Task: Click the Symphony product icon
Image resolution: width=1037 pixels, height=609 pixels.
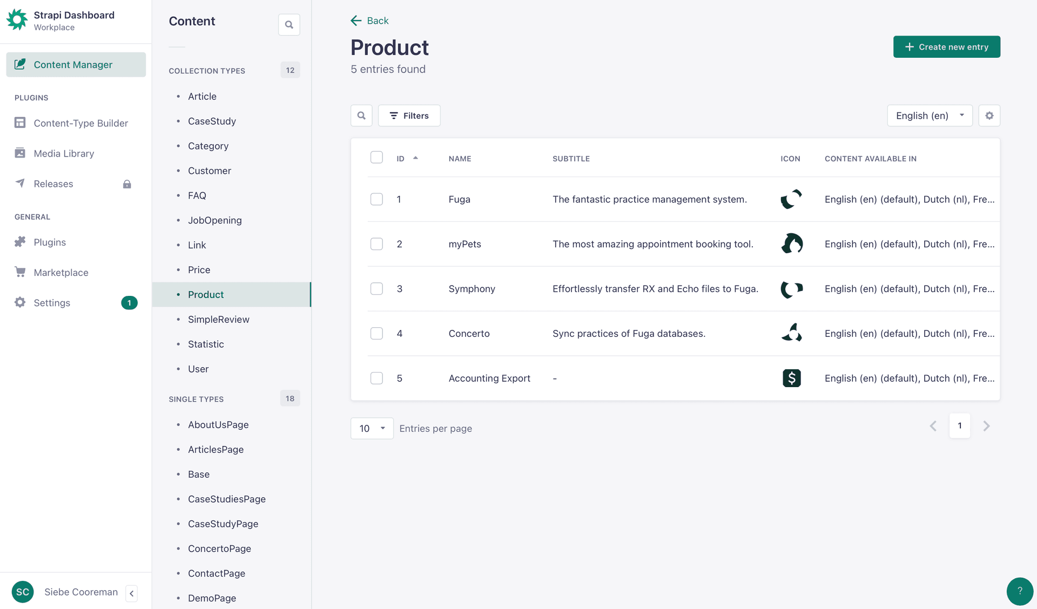Action: [791, 289]
